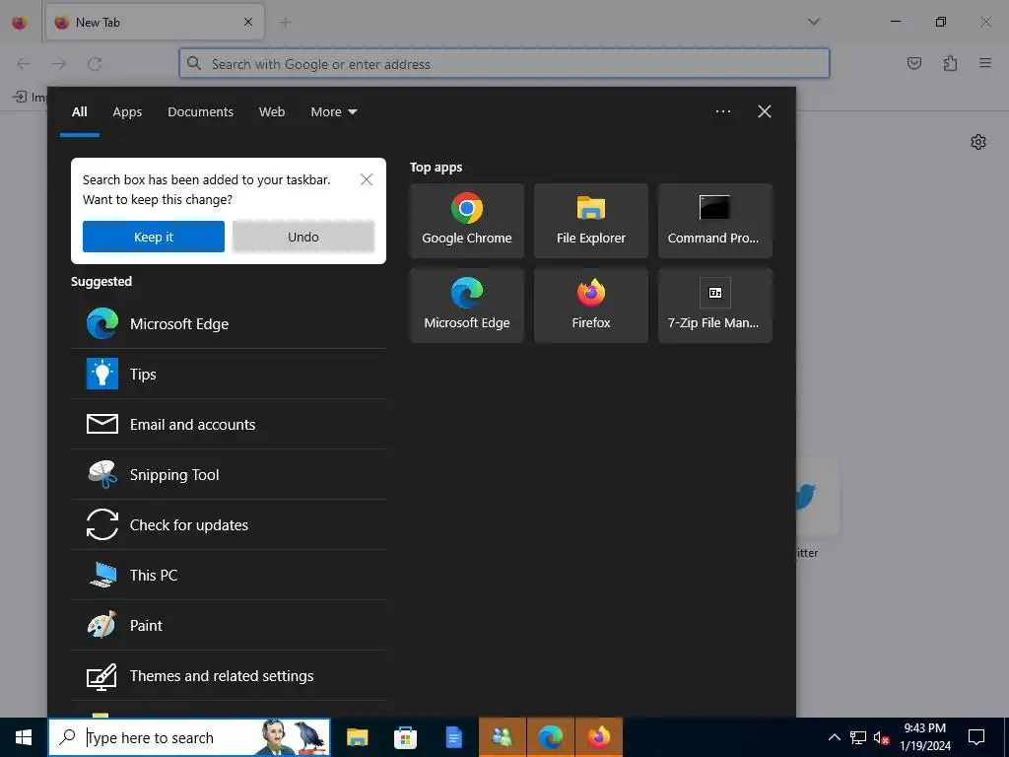Open Firefox application menu hamburger
The height and width of the screenshot is (757, 1009).
[985, 63]
